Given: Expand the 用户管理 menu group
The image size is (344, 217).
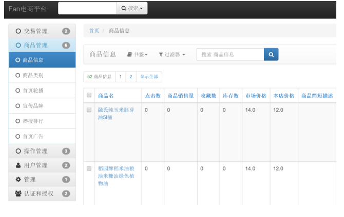Looking at the screenshot, I should click(42, 165).
